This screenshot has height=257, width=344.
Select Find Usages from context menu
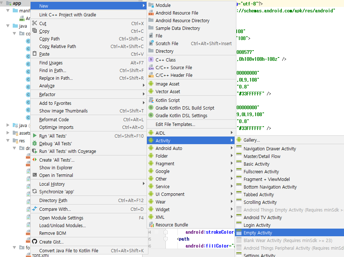coord(88,63)
